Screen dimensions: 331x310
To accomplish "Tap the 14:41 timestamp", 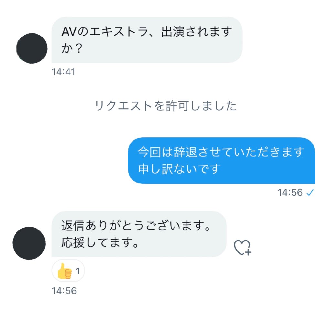I will point(64,72).
